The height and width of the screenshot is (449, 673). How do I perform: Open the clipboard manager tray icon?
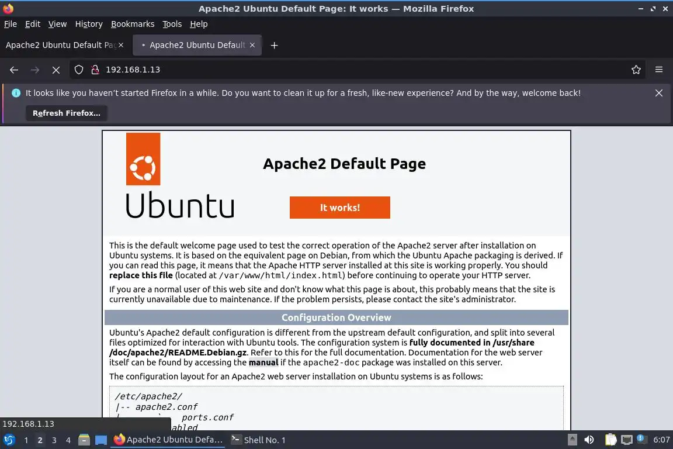(610, 440)
